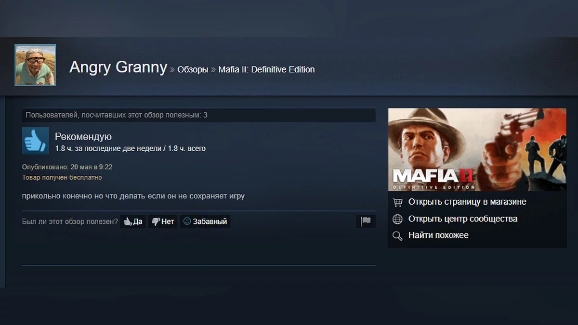This screenshot has height=325, width=578.
Task: Open the Mafia II game banner image
Action: [x=477, y=150]
